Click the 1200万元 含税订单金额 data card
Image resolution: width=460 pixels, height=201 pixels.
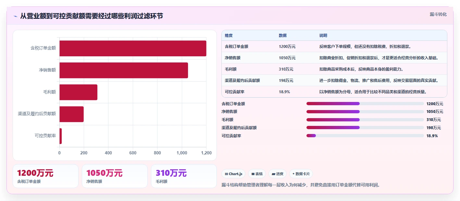(45, 176)
